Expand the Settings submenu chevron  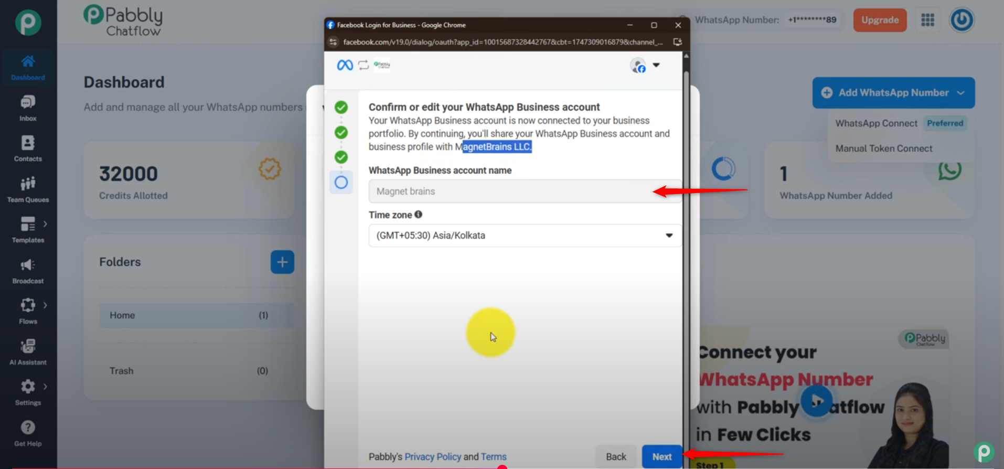pos(46,387)
